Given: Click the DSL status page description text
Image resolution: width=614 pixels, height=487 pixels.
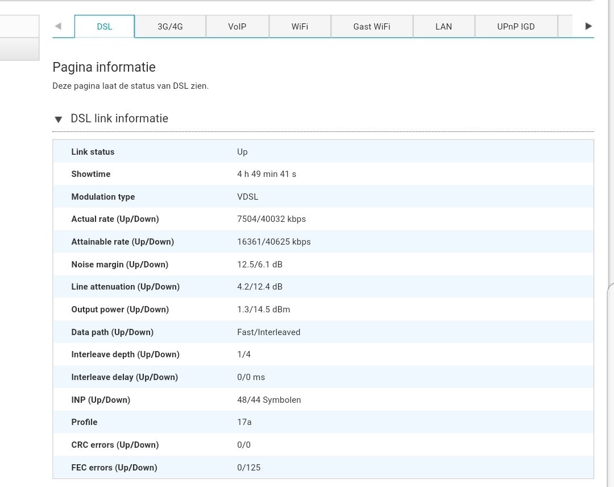Looking at the screenshot, I should (x=130, y=86).
